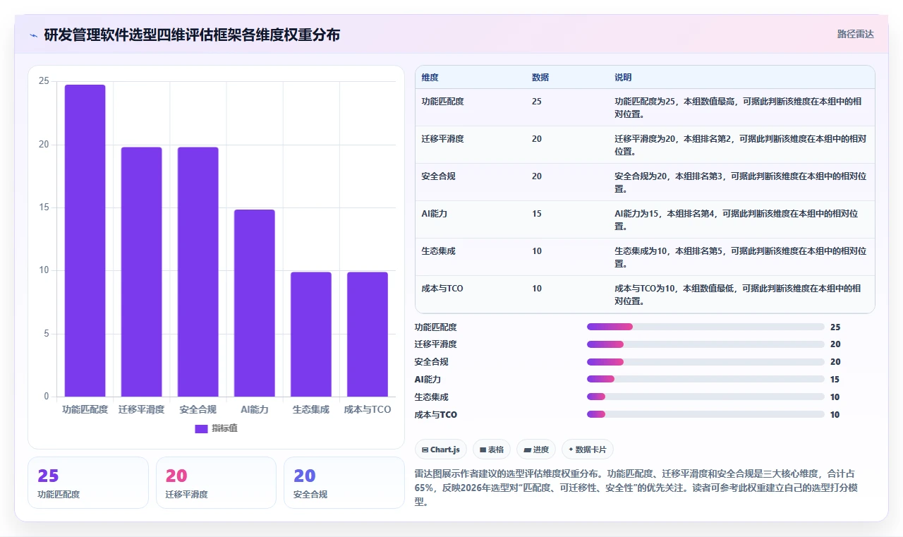Viewport: 903px width, 537px height.
Task: Select the 数据卡片 tag chip
Action: 588,449
